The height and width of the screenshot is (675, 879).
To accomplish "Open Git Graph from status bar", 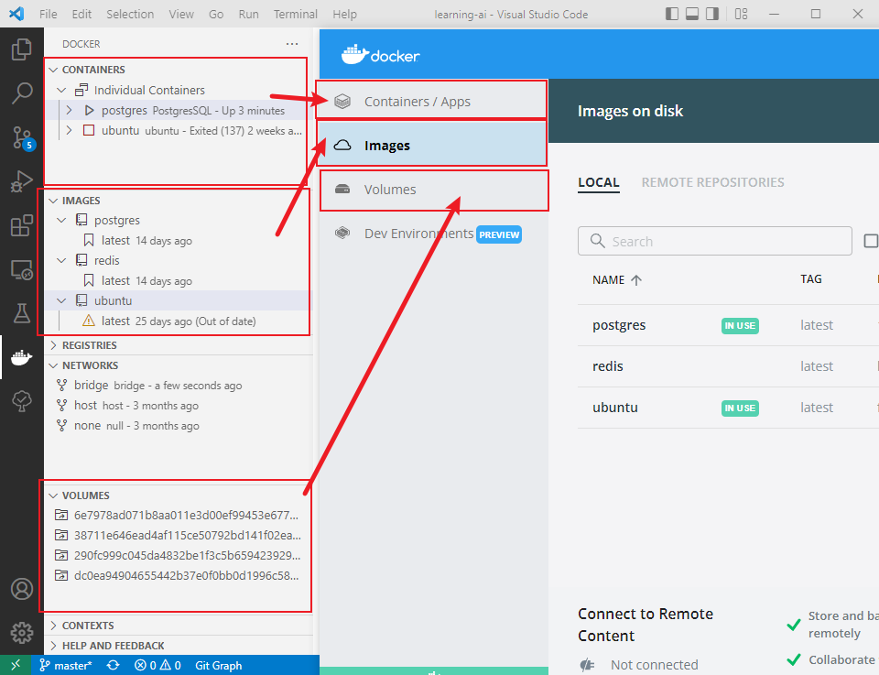I will point(218,665).
